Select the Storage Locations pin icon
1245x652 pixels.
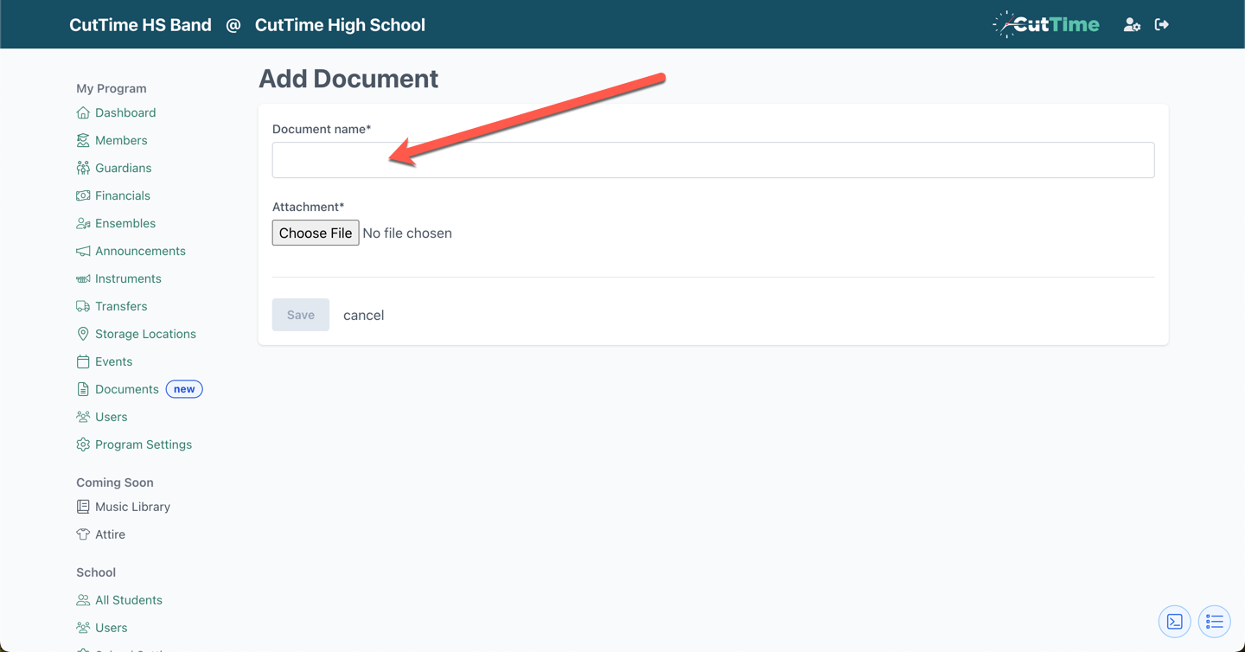coord(82,334)
